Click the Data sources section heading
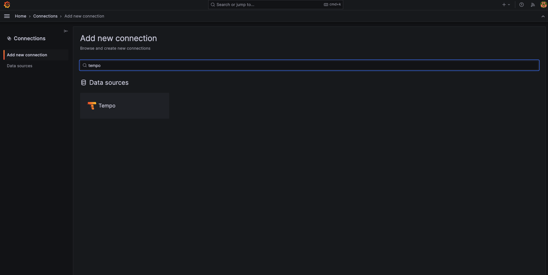The image size is (548, 275). (x=109, y=82)
